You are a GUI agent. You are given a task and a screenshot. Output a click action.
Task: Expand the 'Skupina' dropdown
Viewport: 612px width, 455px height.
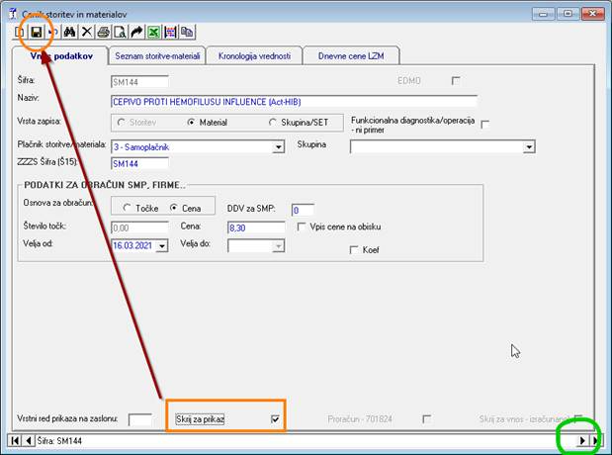point(529,147)
